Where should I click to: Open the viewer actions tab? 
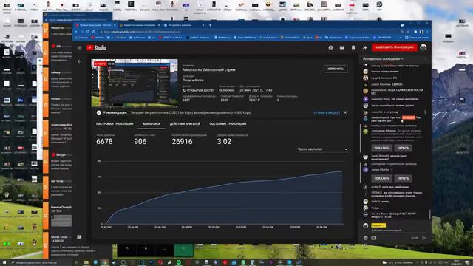185,124
